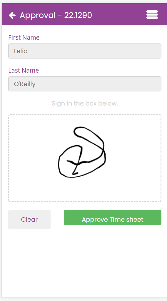
Task: Click blank canvas area left of the signature
Action: tap(33, 158)
